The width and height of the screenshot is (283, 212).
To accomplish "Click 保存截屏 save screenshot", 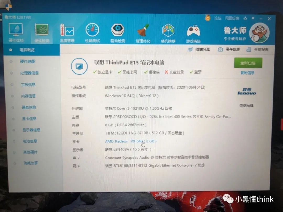I will coord(229,49).
